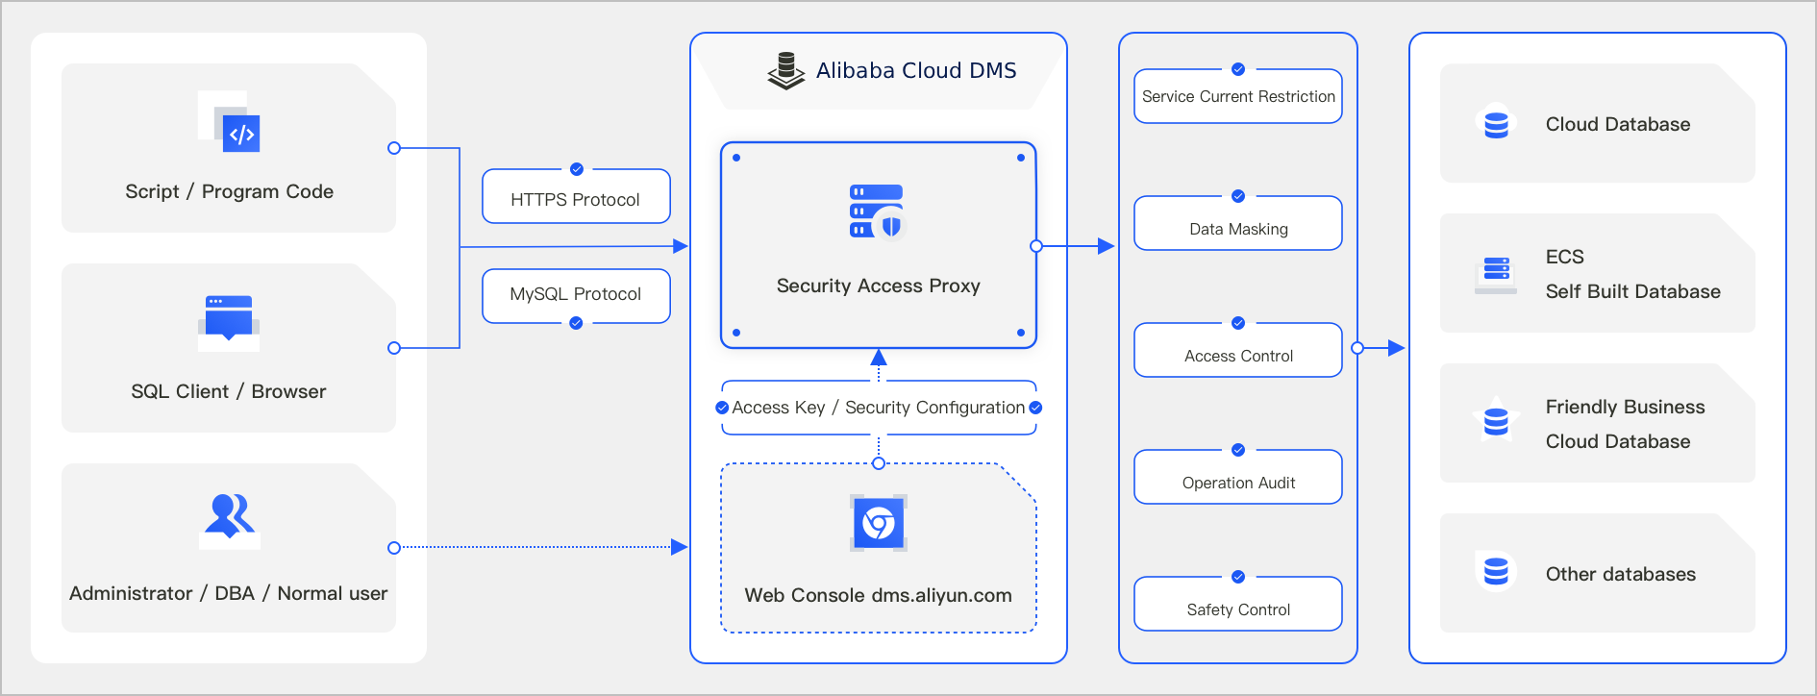Viewport: 1817px width, 696px height.
Task: Select the MySQL Protocol box
Action: click(576, 296)
